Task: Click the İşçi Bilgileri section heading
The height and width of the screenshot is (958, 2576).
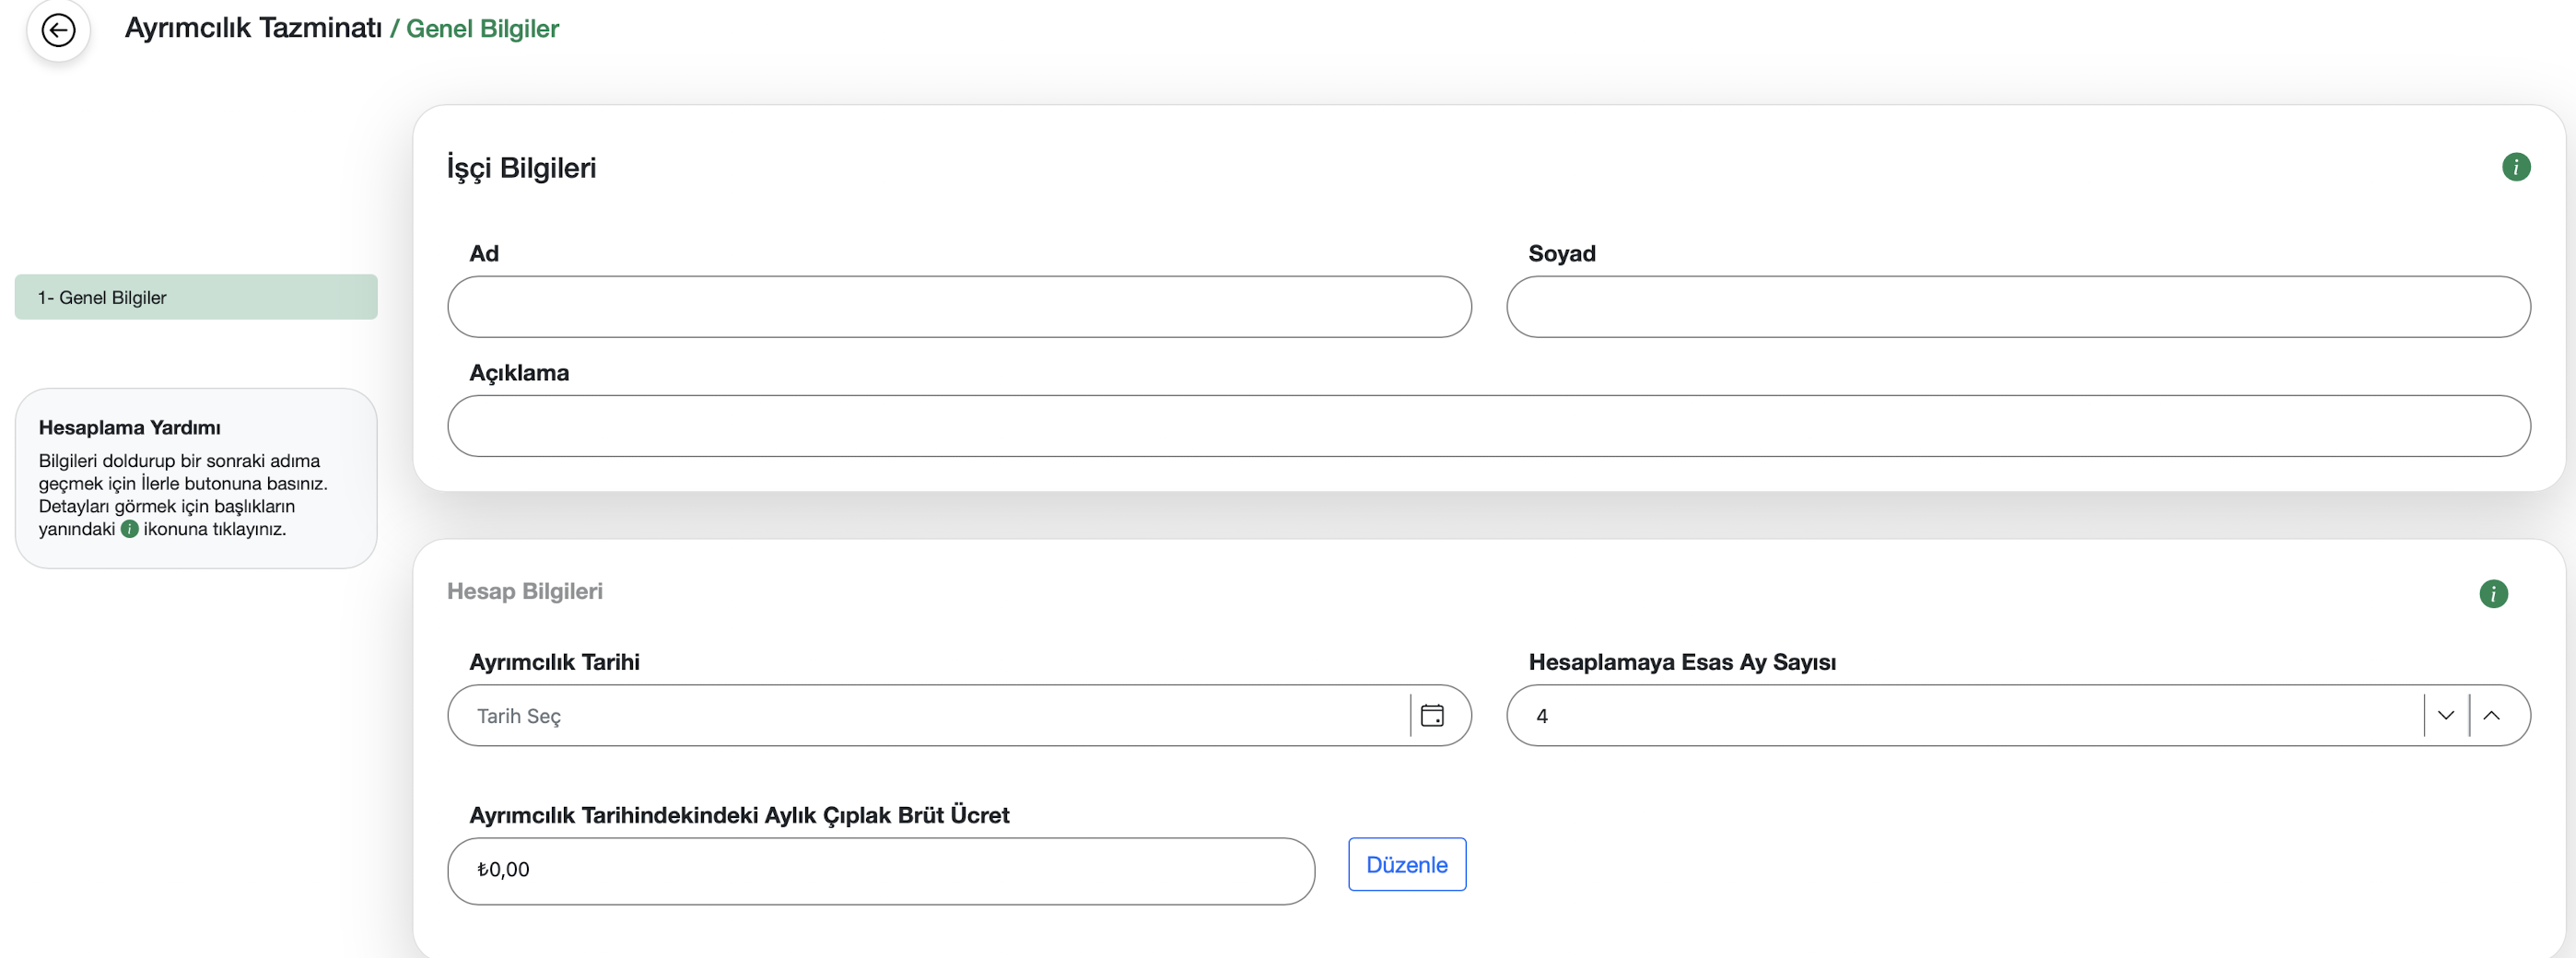Action: (x=521, y=168)
